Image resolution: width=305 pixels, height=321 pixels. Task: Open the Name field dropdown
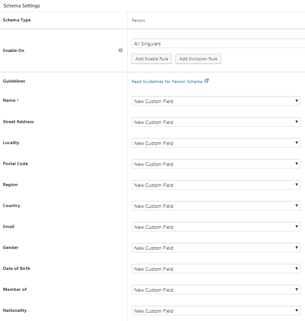[x=216, y=101]
